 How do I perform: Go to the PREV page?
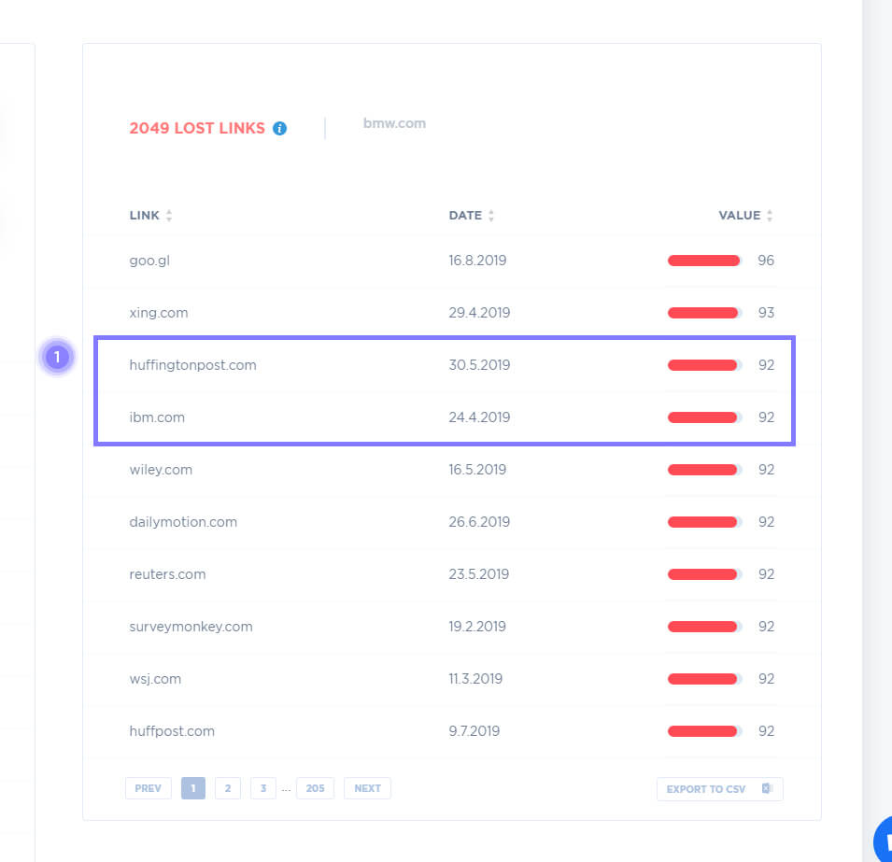[x=148, y=788]
